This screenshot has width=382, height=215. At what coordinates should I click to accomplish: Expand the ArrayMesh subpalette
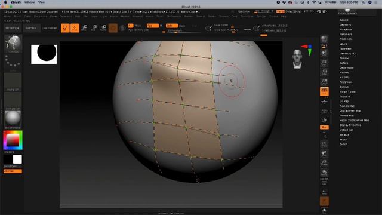(346, 29)
